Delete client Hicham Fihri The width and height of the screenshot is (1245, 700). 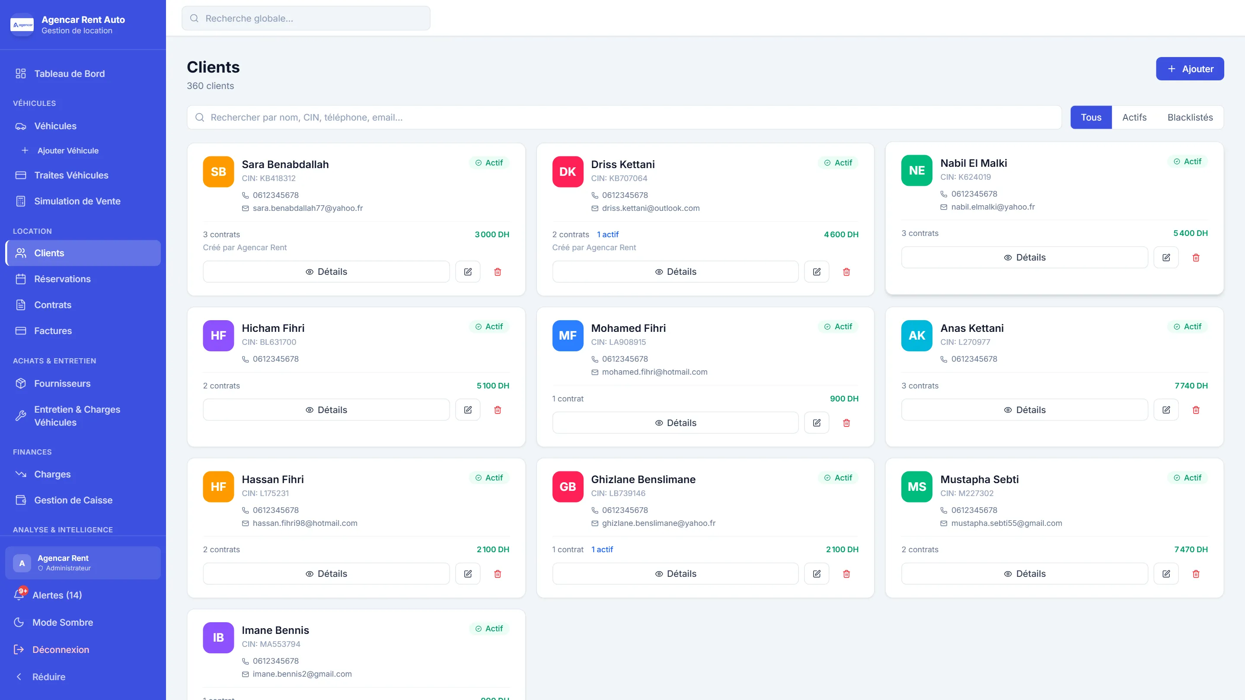(x=497, y=410)
